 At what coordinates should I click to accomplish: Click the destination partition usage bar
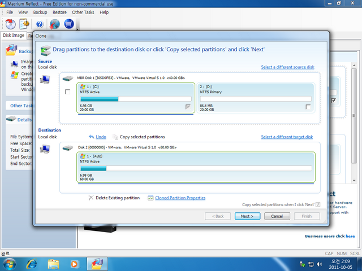(x=196, y=168)
